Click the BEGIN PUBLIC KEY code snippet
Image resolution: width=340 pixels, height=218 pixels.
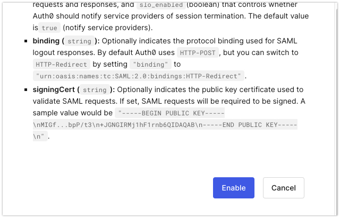click(170, 113)
